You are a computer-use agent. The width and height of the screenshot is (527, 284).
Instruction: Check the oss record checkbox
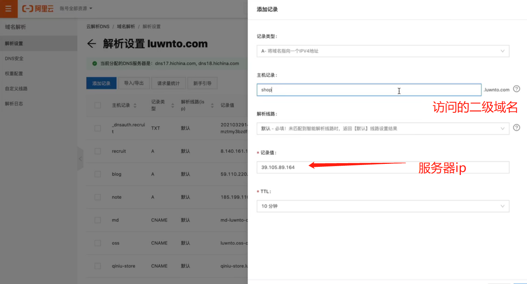pyautogui.click(x=98, y=243)
